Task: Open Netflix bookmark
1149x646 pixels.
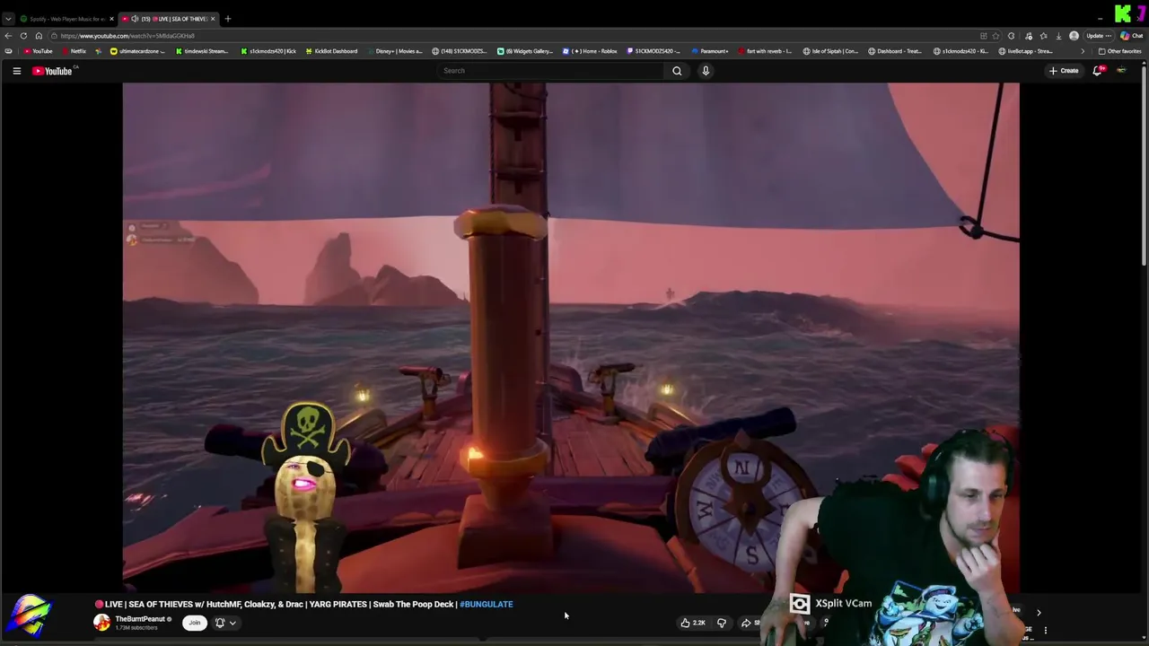Action: (74, 51)
